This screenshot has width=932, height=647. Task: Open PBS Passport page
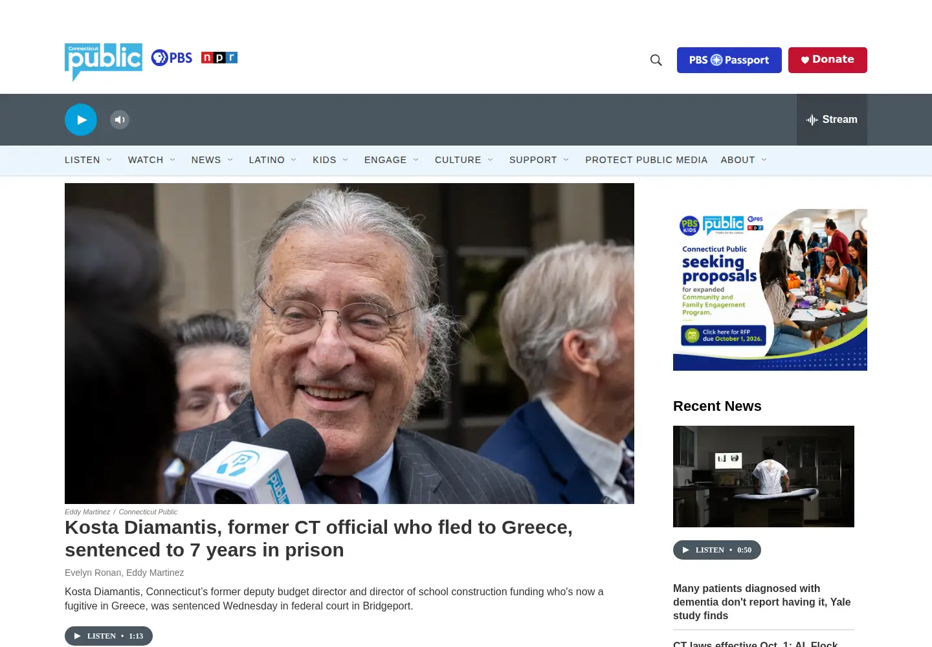[x=729, y=60]
